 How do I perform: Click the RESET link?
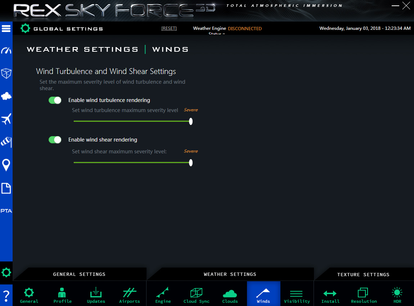pos(169,28)
